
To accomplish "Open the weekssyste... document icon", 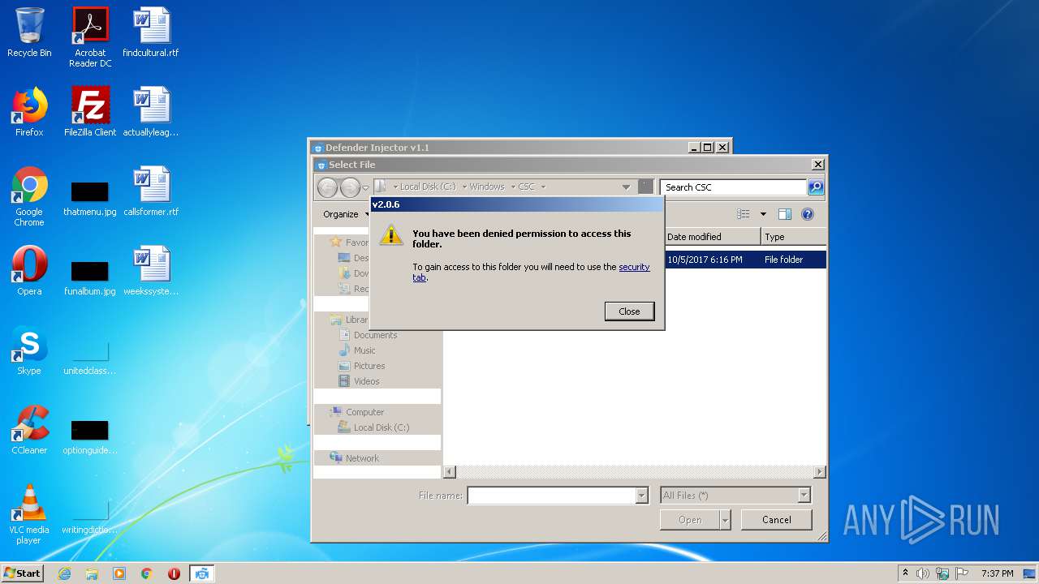I will click(x=151, y=271).
